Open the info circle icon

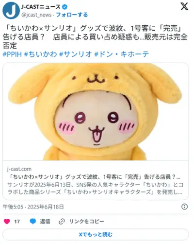pyautogui.click(x=185, y=207)
